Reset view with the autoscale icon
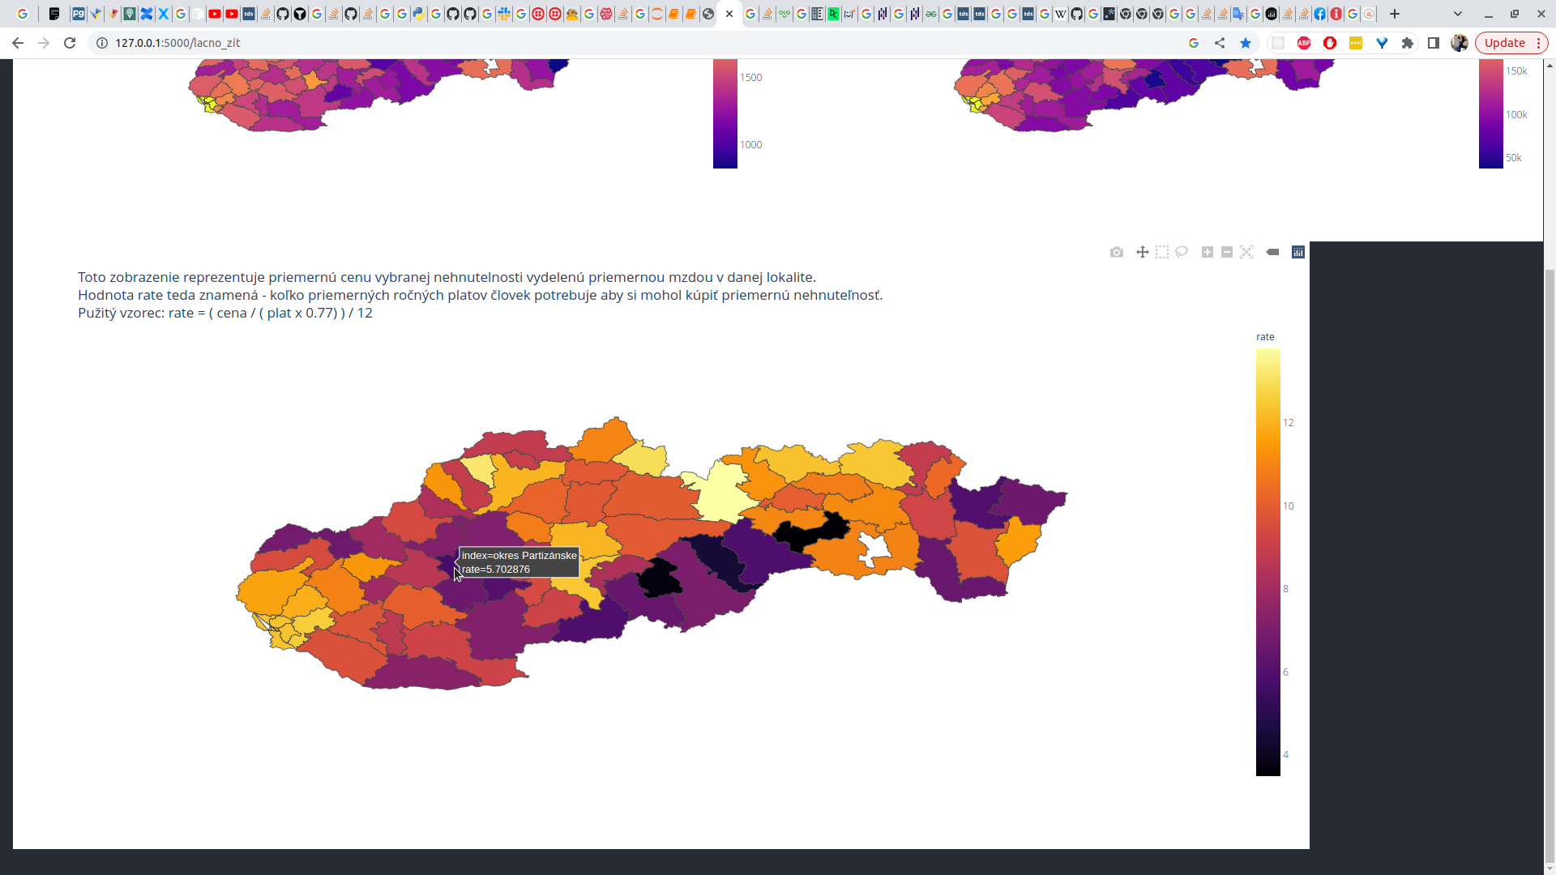The image size is (1556, 875). pos(1246,253)
